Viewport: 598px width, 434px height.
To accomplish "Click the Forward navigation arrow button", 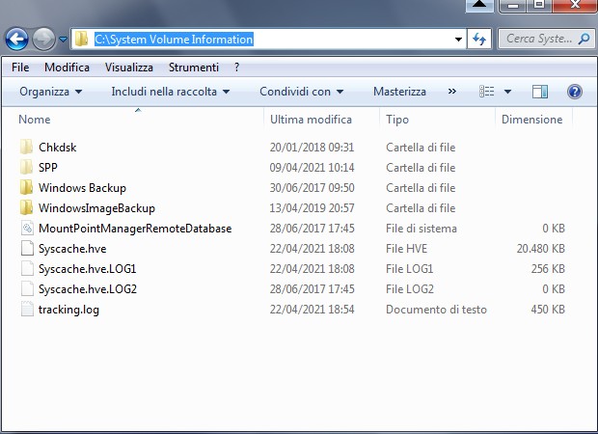I will coord(43,40).
